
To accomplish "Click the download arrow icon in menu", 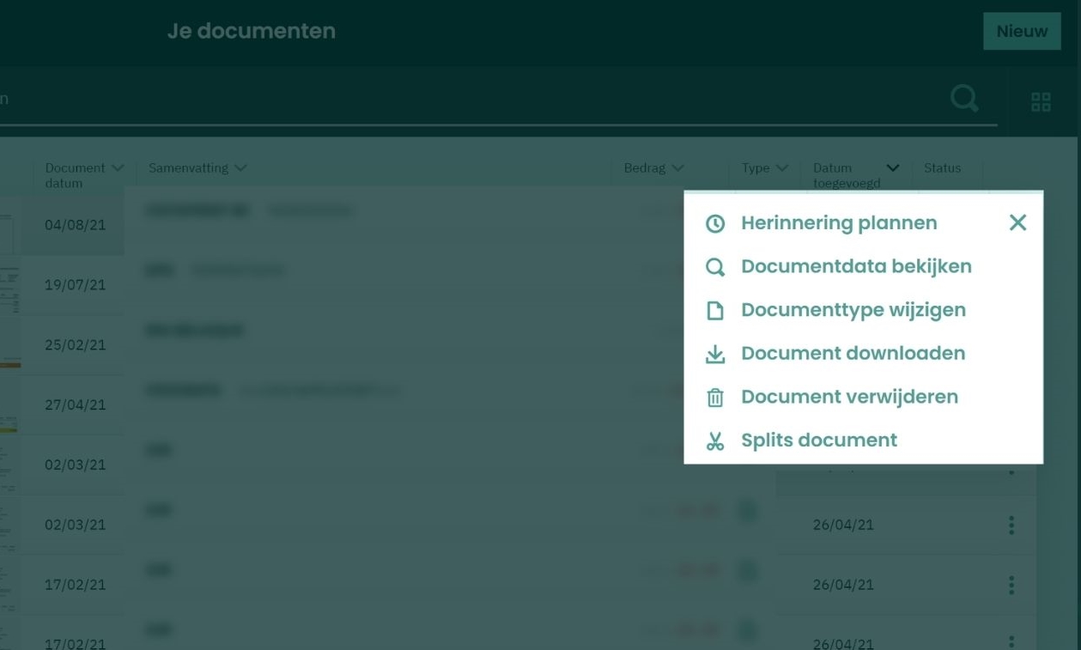I will click(715, 355).
